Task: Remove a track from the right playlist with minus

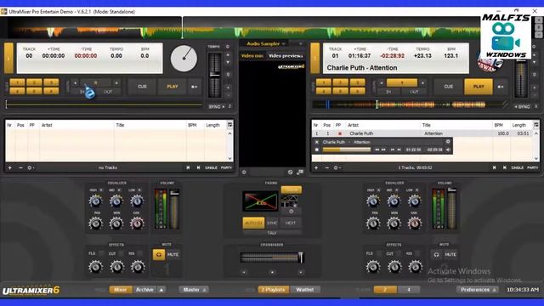Action: (x=326, y=167)
